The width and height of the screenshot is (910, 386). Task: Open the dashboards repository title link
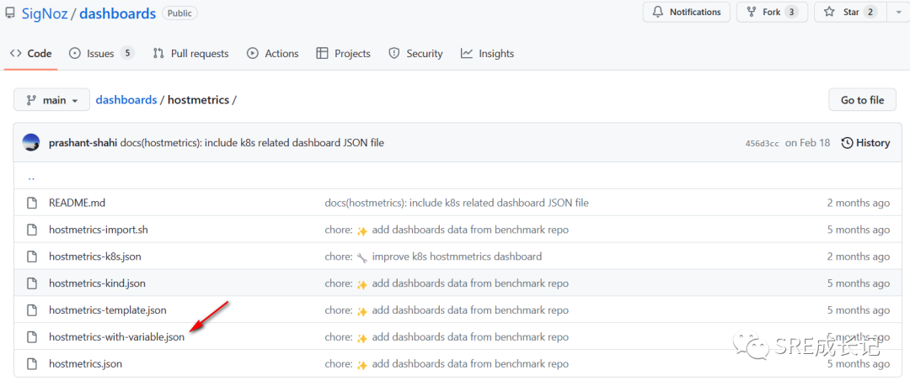[118, 13]
